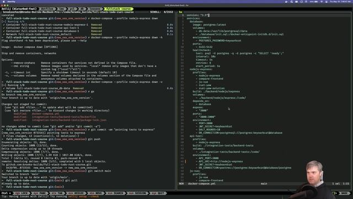Click the POSTGRES_PASSWORD=keyboardcat line
The image size is (353, 199).
(220, 40)
